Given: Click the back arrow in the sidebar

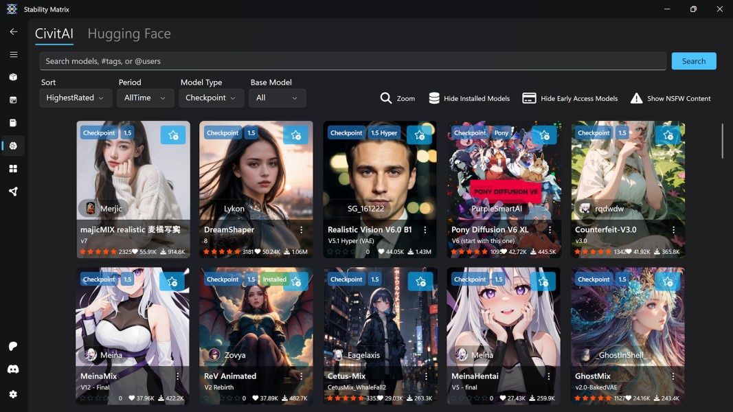Looking at the screenshot, I should (14, 32).
